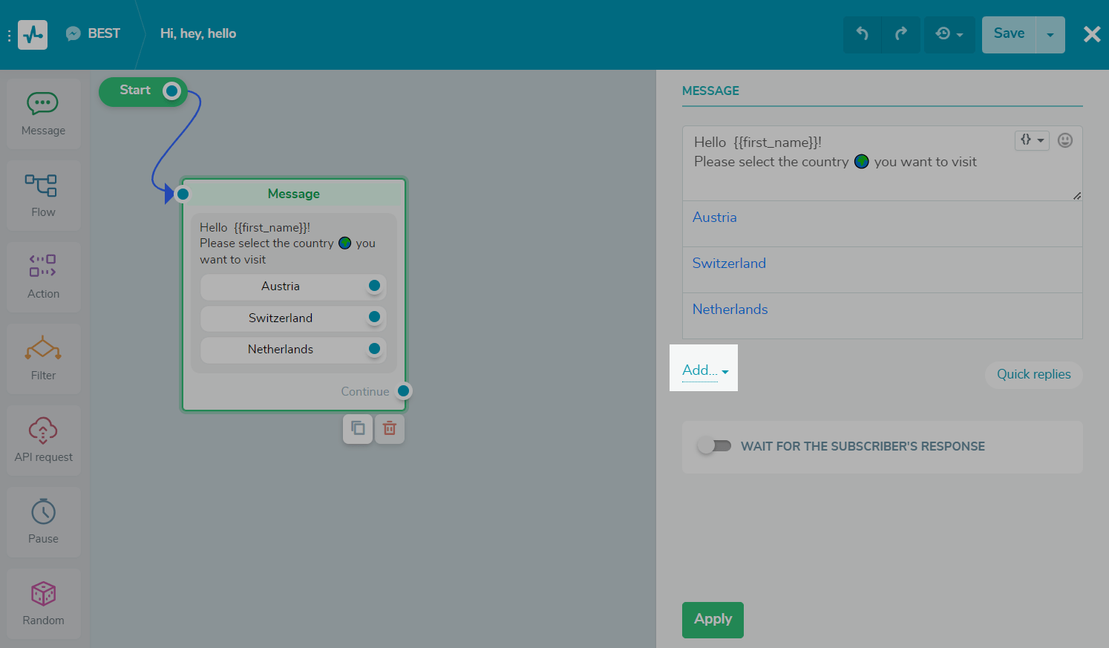Edit the Switzerland button in panel
Viewport: 1109px width, 648px height.
click(x=882, y=269)
